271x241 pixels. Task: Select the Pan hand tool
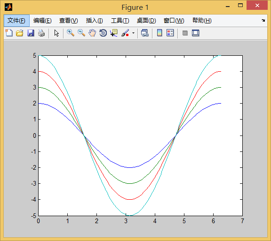click(x=92, y=33)
